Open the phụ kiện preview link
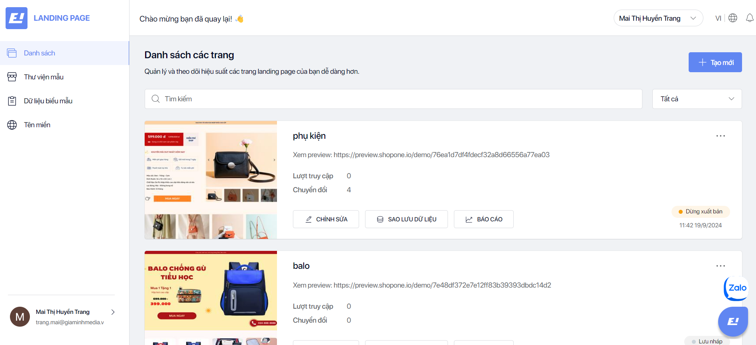 click(442, 155)
